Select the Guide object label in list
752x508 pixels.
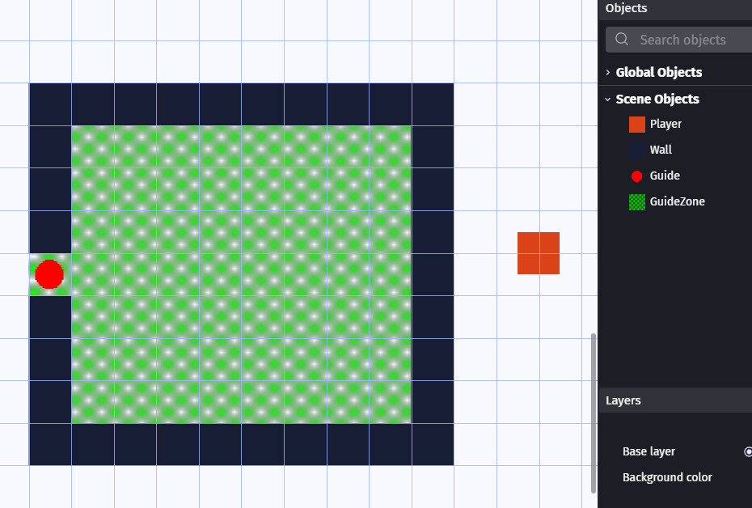tap(665, 176)
